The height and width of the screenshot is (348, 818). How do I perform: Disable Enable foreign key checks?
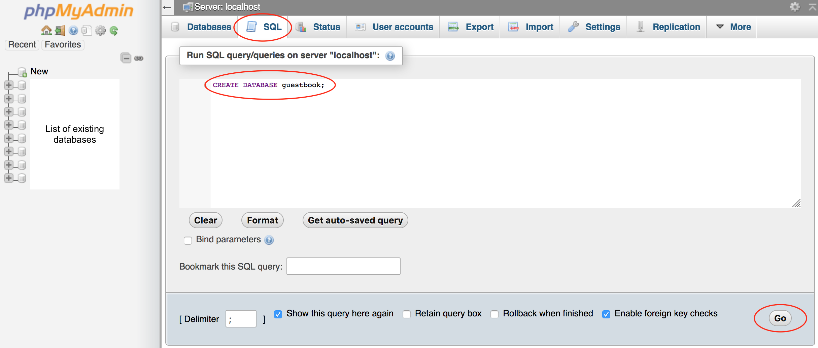tap(607, 314)
